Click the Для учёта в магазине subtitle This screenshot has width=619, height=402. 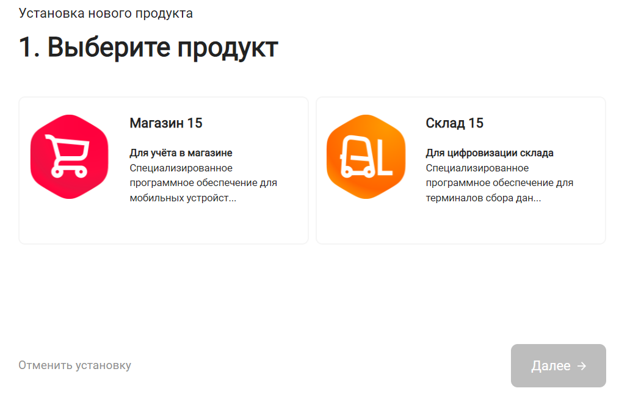tap(181, 153)
